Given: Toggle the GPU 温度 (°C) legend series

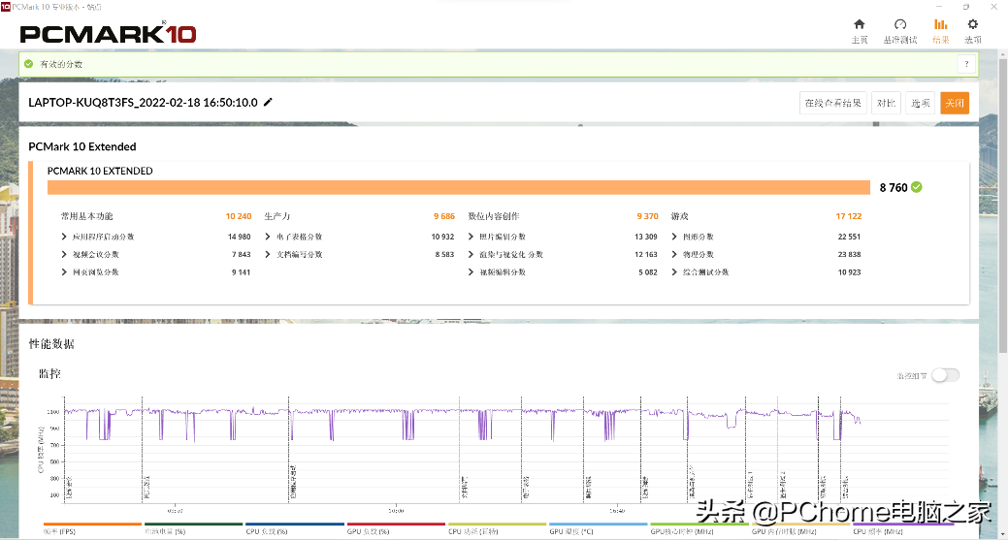Looking at the screenshot, I should (x=582, y=531).
